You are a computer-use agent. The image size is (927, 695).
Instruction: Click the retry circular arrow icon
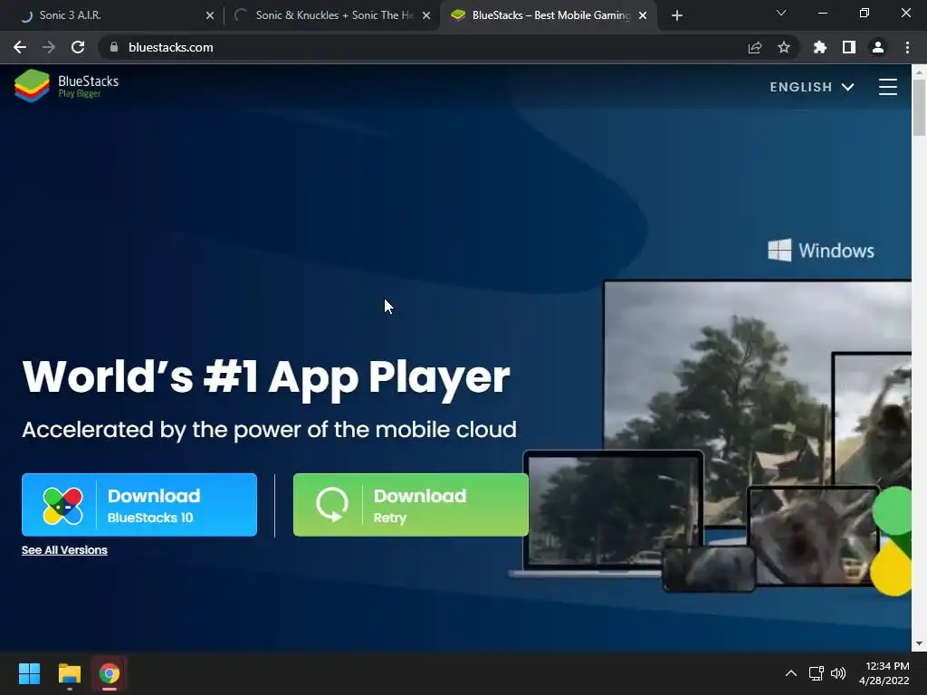pos(331,505)
